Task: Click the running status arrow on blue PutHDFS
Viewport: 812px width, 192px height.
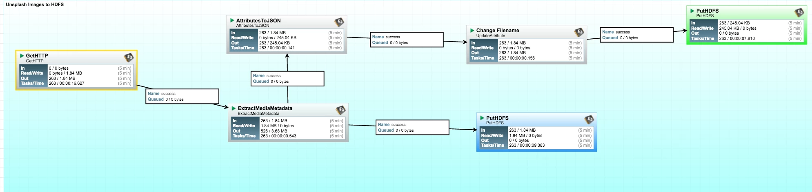Action: (482, 118)
